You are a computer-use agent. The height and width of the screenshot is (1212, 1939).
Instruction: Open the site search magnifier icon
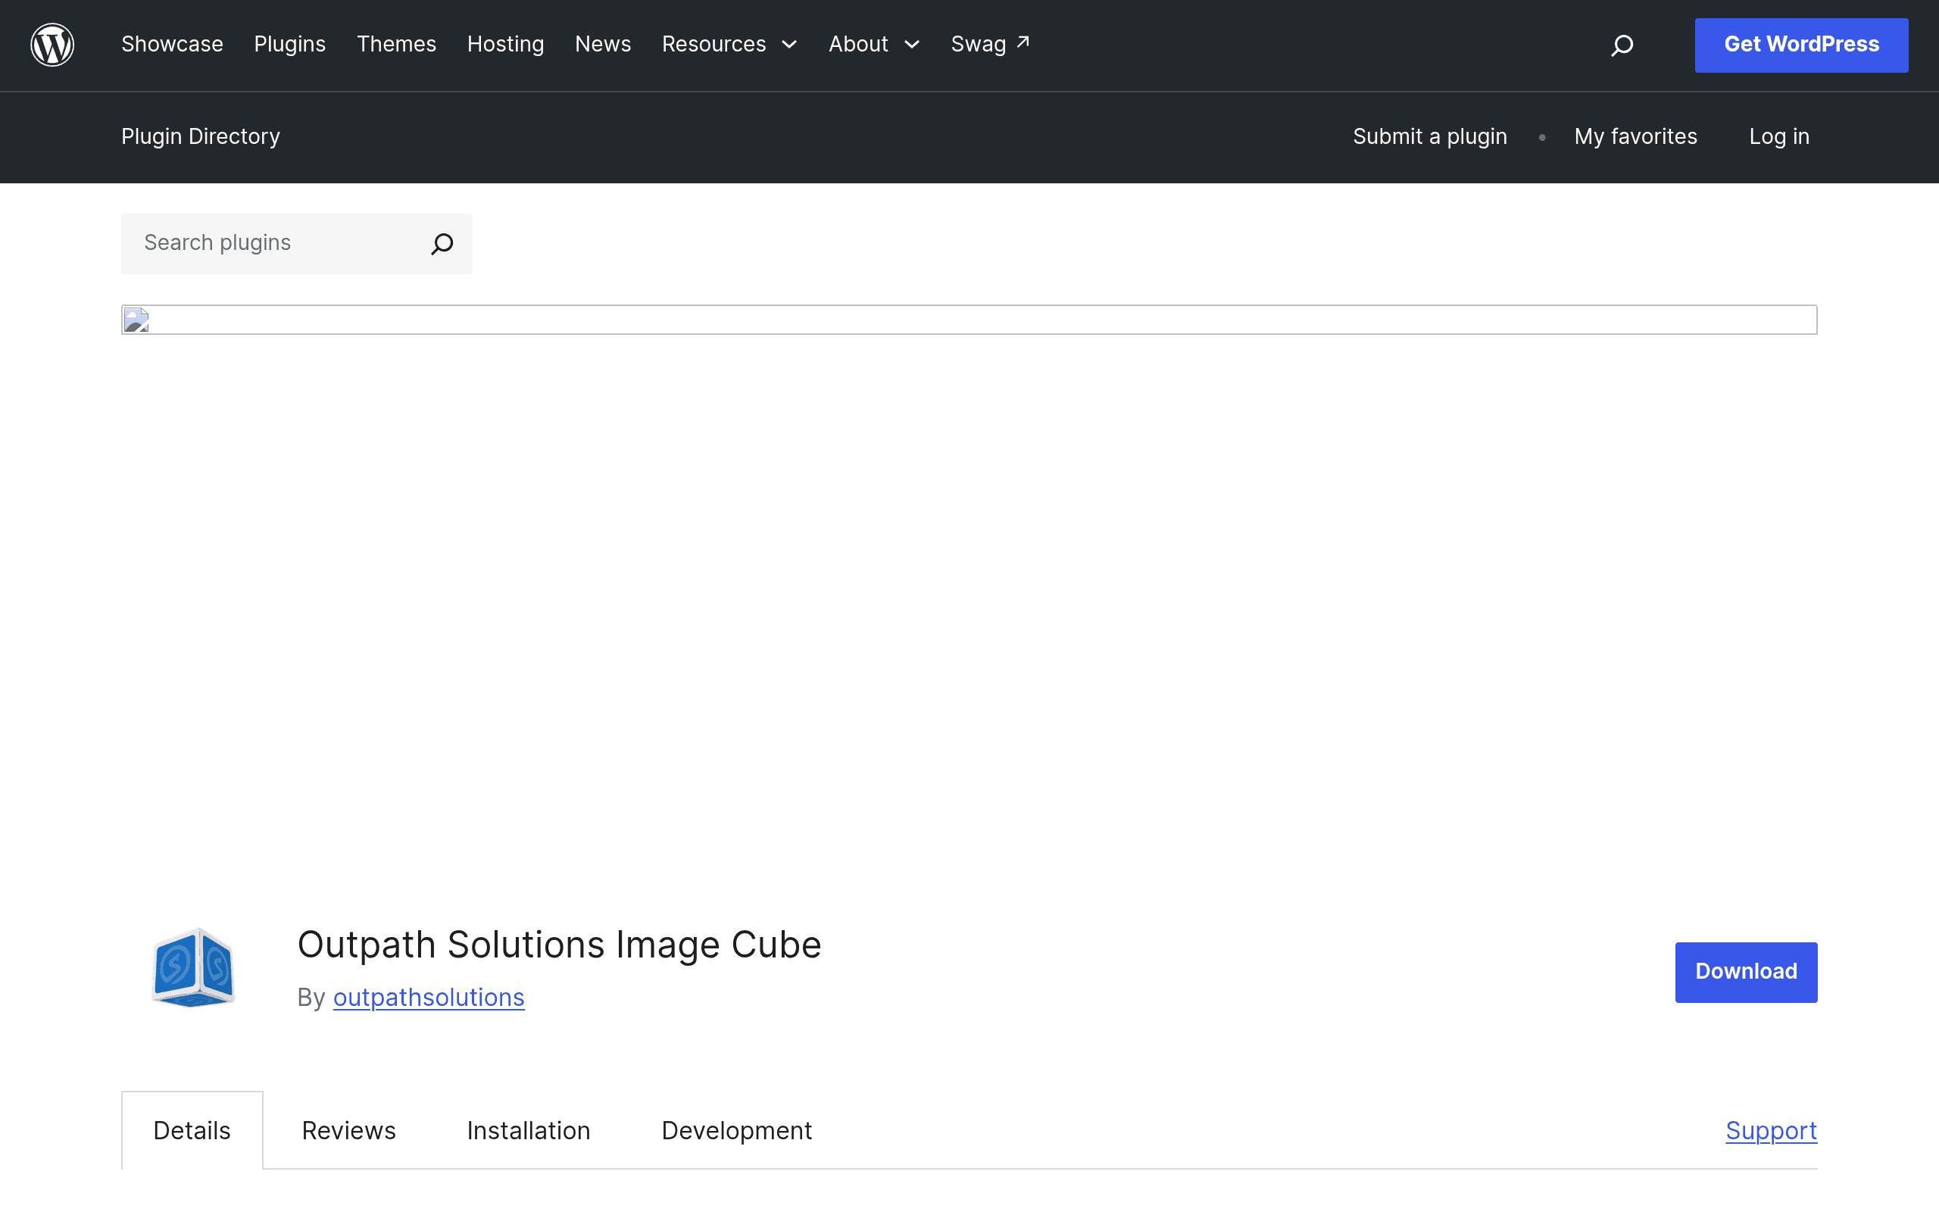point(1622,45)
